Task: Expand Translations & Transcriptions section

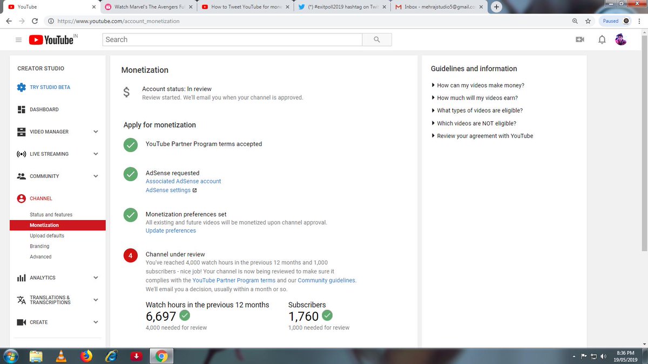Action: (x=96, y=300)
